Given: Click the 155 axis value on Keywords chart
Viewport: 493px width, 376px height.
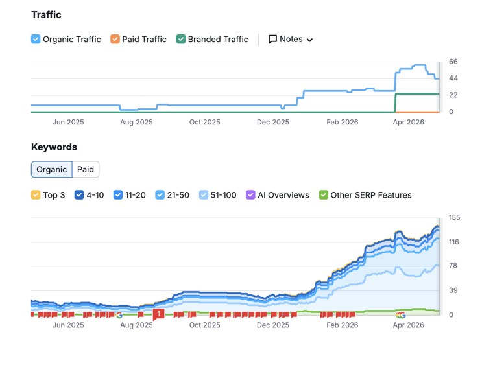Looking at the screenshot, I should (x=454, y=217).
